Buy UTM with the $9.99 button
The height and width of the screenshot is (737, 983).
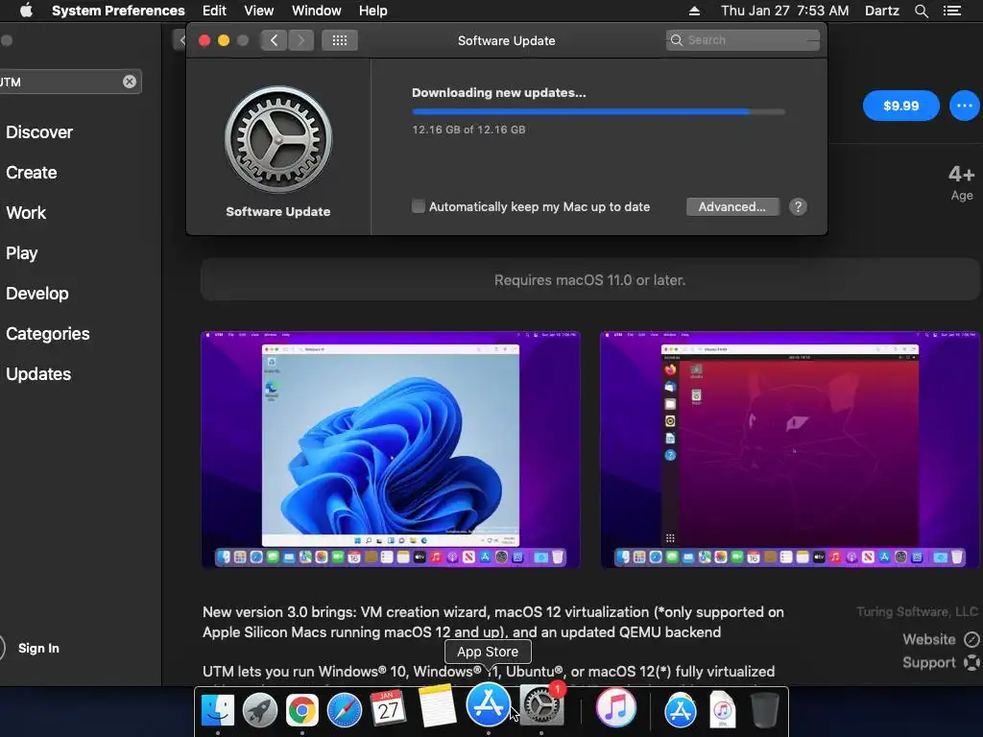pyautogui.click(x=900, y=106)
